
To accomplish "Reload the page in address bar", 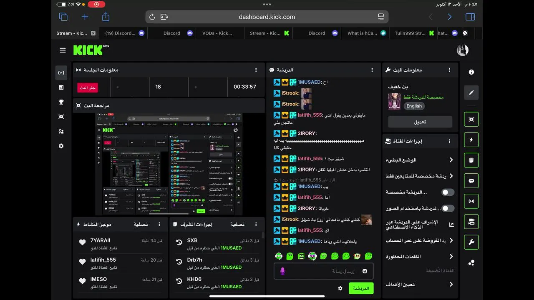I will (x=152, y=17).
